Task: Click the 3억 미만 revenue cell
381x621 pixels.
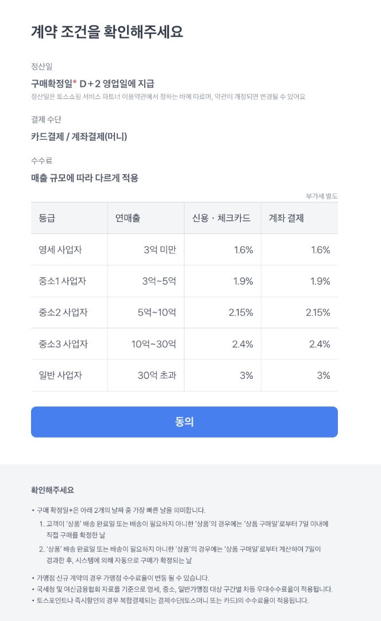Action: [160, 250]
